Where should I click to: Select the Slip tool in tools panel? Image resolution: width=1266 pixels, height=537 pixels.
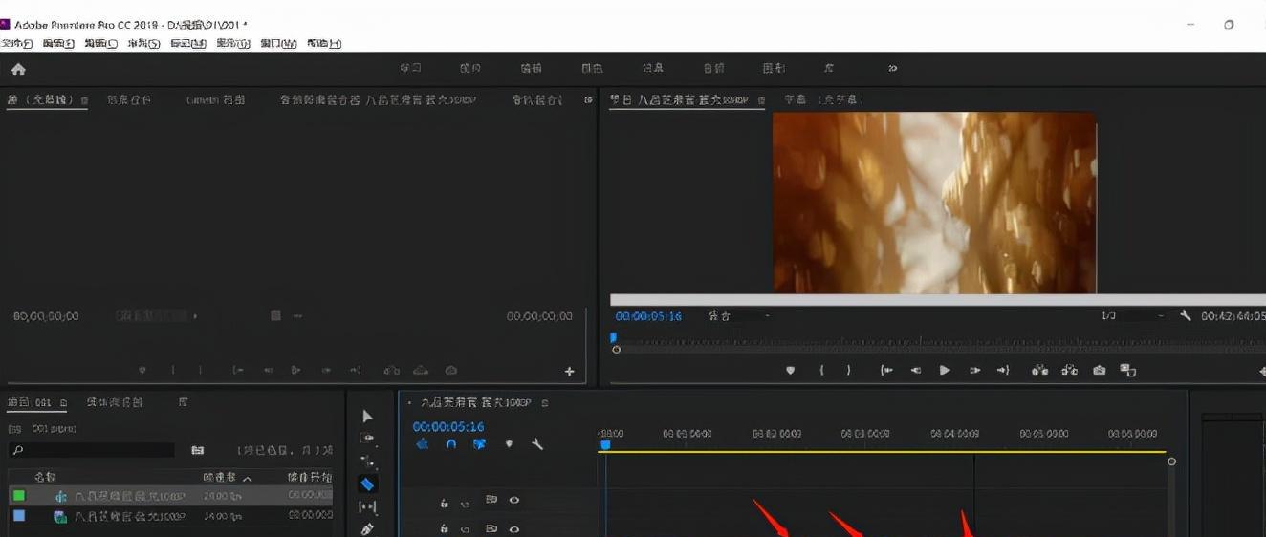point(367,507)
